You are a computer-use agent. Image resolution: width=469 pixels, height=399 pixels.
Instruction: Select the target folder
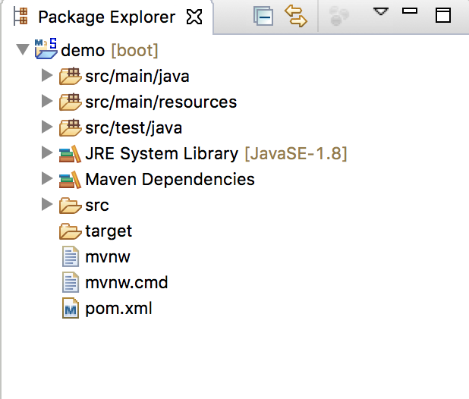(108, 231)
